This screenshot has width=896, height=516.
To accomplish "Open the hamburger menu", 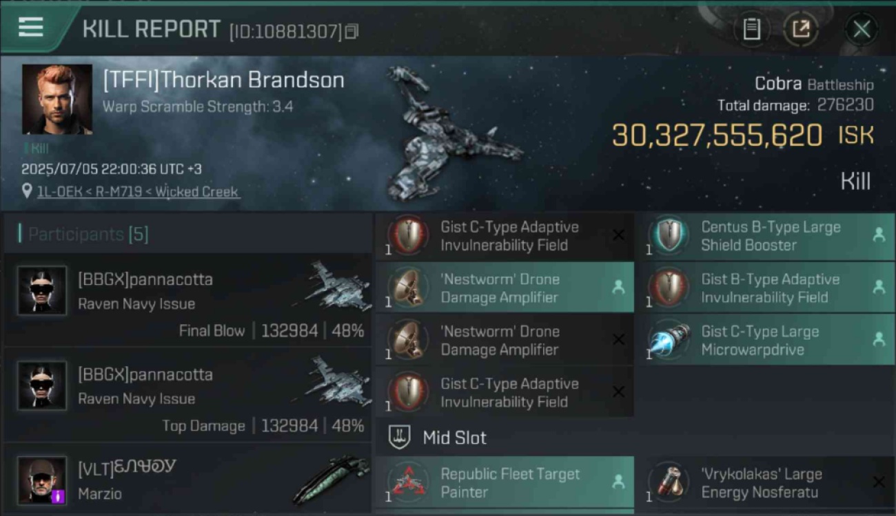I will pos(31,28).
